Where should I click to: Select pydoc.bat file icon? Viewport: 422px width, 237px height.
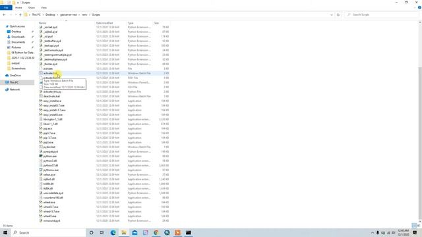[41, 147]
